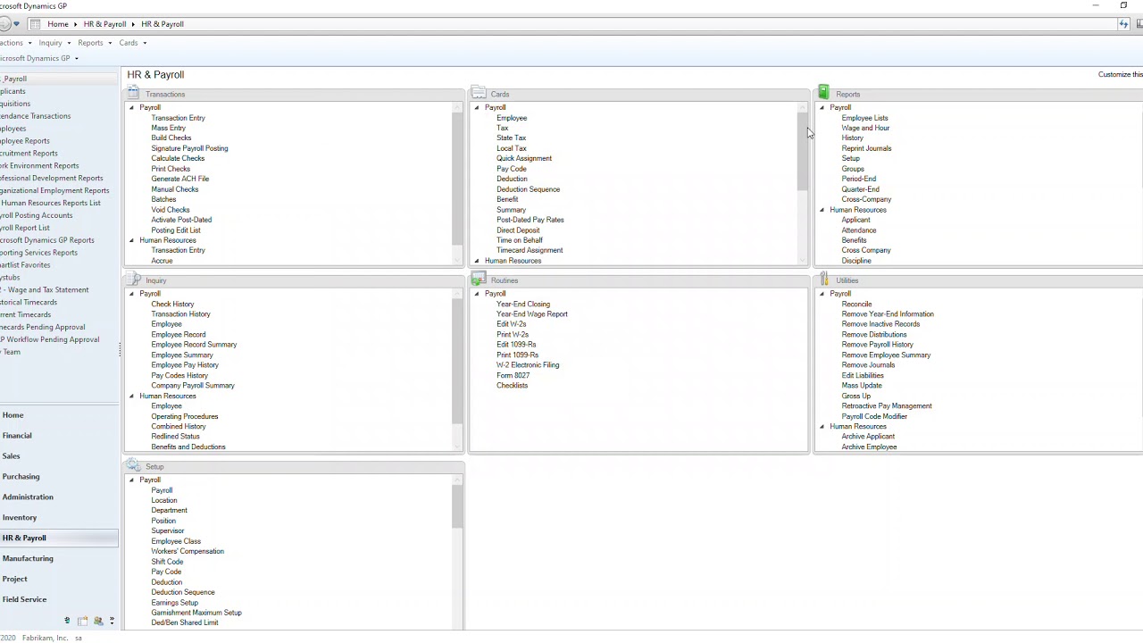Open the back-button history dropdown arrow

click(16, 24)
